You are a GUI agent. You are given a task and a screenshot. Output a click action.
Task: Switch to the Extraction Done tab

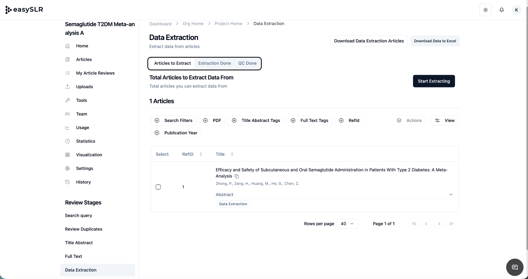[214, 63]
